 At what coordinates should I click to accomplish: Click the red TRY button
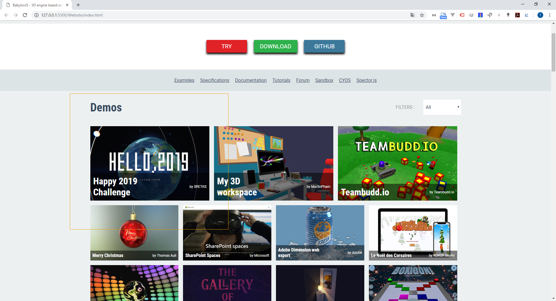[227, 46]
